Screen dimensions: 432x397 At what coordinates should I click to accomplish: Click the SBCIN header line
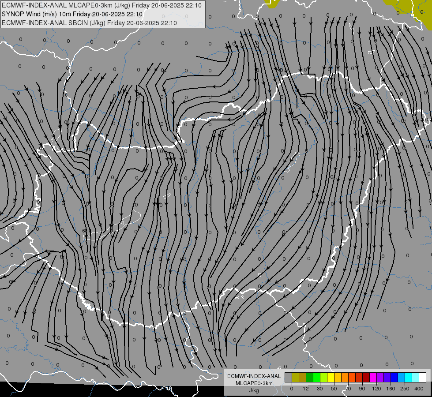(89, 23)
